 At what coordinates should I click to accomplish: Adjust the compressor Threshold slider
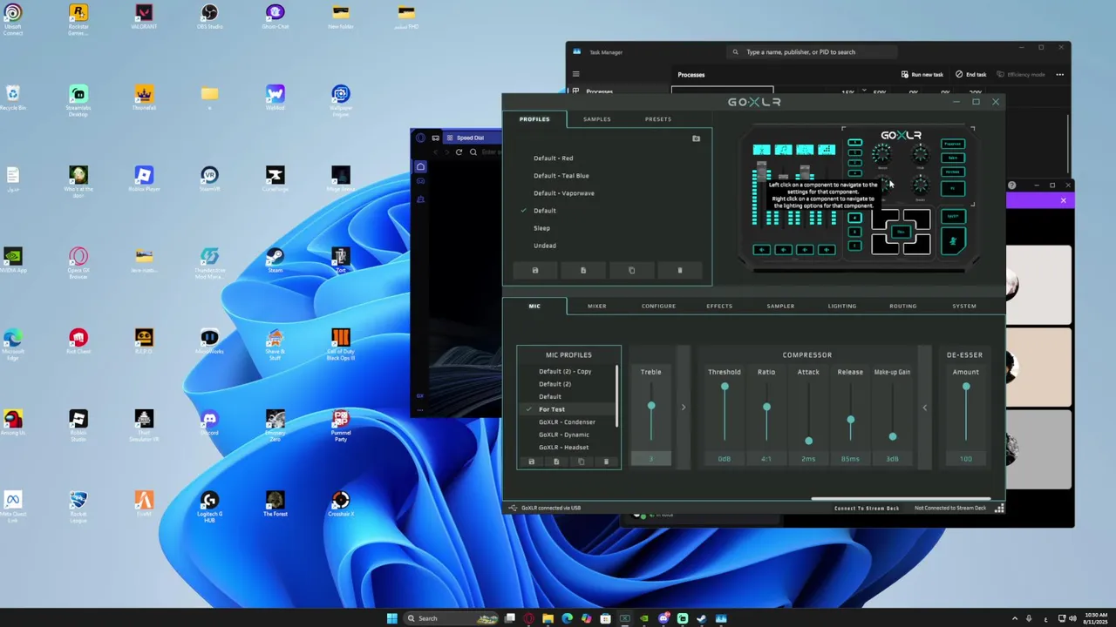pyautogui.click(x=725, y=387)
